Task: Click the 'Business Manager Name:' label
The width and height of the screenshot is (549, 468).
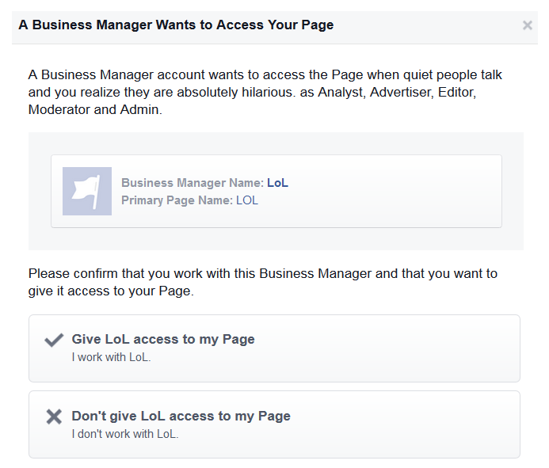Action: [193, 183]
